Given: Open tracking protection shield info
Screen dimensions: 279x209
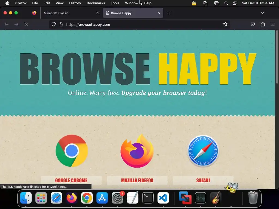Looking at the screenshot, I should coord(54,24).
